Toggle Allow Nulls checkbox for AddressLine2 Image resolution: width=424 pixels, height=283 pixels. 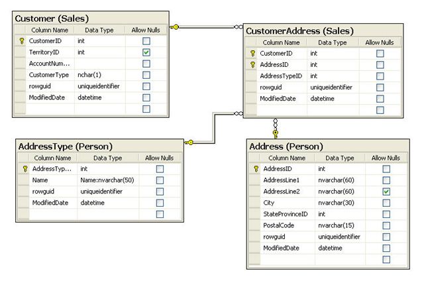click(386, 192)
